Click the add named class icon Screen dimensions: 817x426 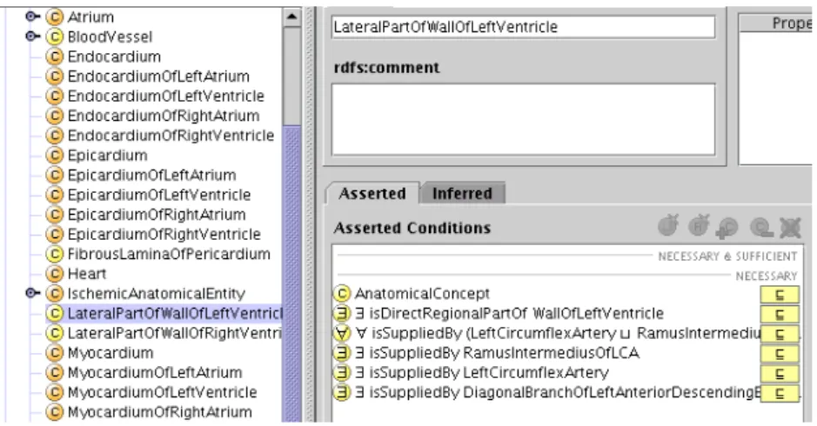(727, 228)
